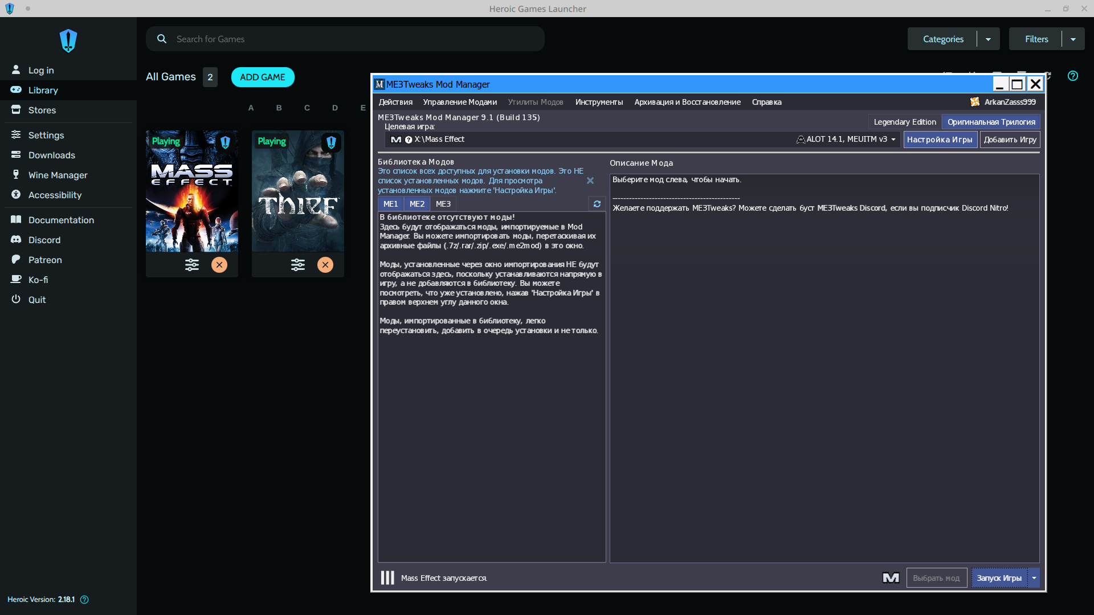Image resolution: width=1094 pixels, height=615 pixels.
Task: Expand the Categories dropdown arrow
Action: pyautogui.click(x=988, y=39)
